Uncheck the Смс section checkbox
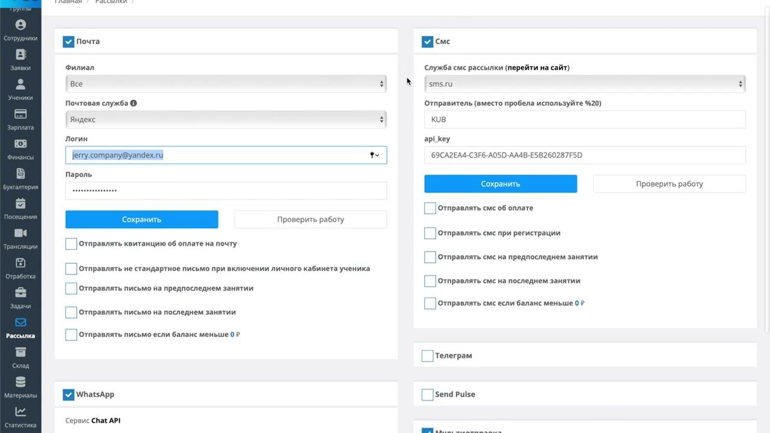Image resolution: width=770 pixels, height=433 pixels. 427,41
